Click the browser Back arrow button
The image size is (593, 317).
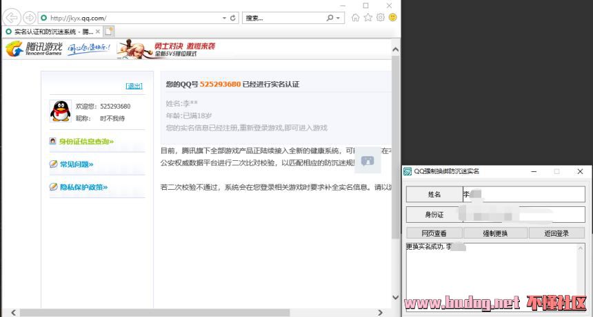(x=12, y=17)
